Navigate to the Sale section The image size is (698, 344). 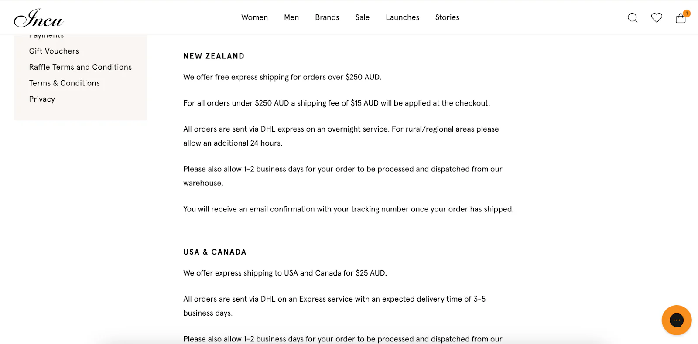coord(362,17)
